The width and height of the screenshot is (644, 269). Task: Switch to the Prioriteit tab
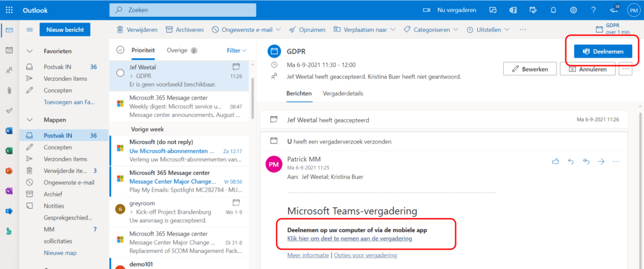click(x=143, y=50)
